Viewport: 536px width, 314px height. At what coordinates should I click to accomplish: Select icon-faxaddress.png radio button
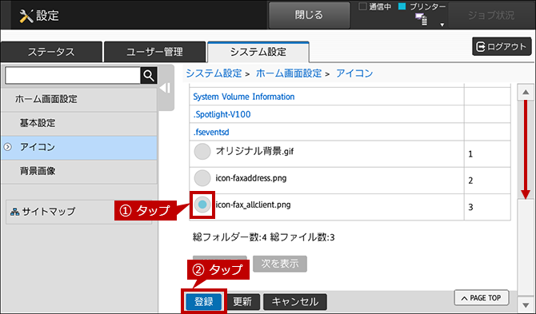pyautogui.click(x=202, y=178)
